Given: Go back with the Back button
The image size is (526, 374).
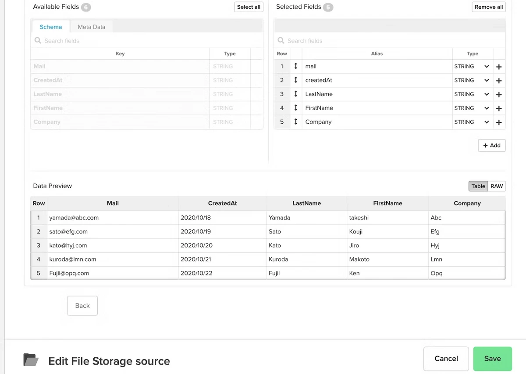Looking at the screenshot, I should (x=82, y=306).
